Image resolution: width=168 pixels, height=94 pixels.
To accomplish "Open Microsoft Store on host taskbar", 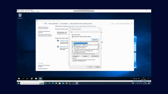I will click(x=60, y=83).
